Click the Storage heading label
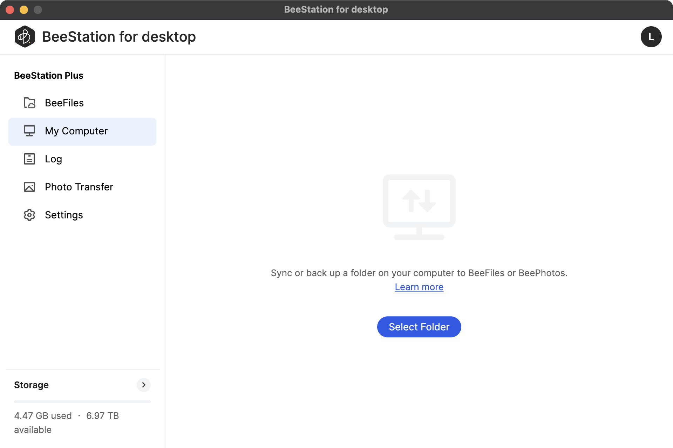Image resolution: width=673 pixels, height=448 pixels. (x=31, y=385)
